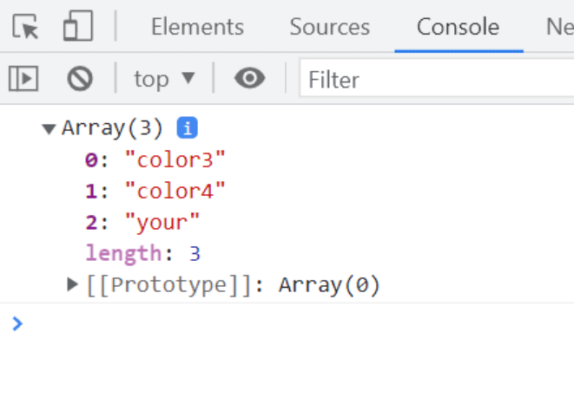Select the Console tab

tap(458, 27)
